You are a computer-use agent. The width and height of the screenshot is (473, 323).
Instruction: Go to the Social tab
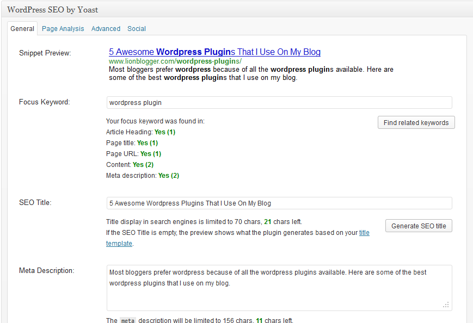point(137,29)
